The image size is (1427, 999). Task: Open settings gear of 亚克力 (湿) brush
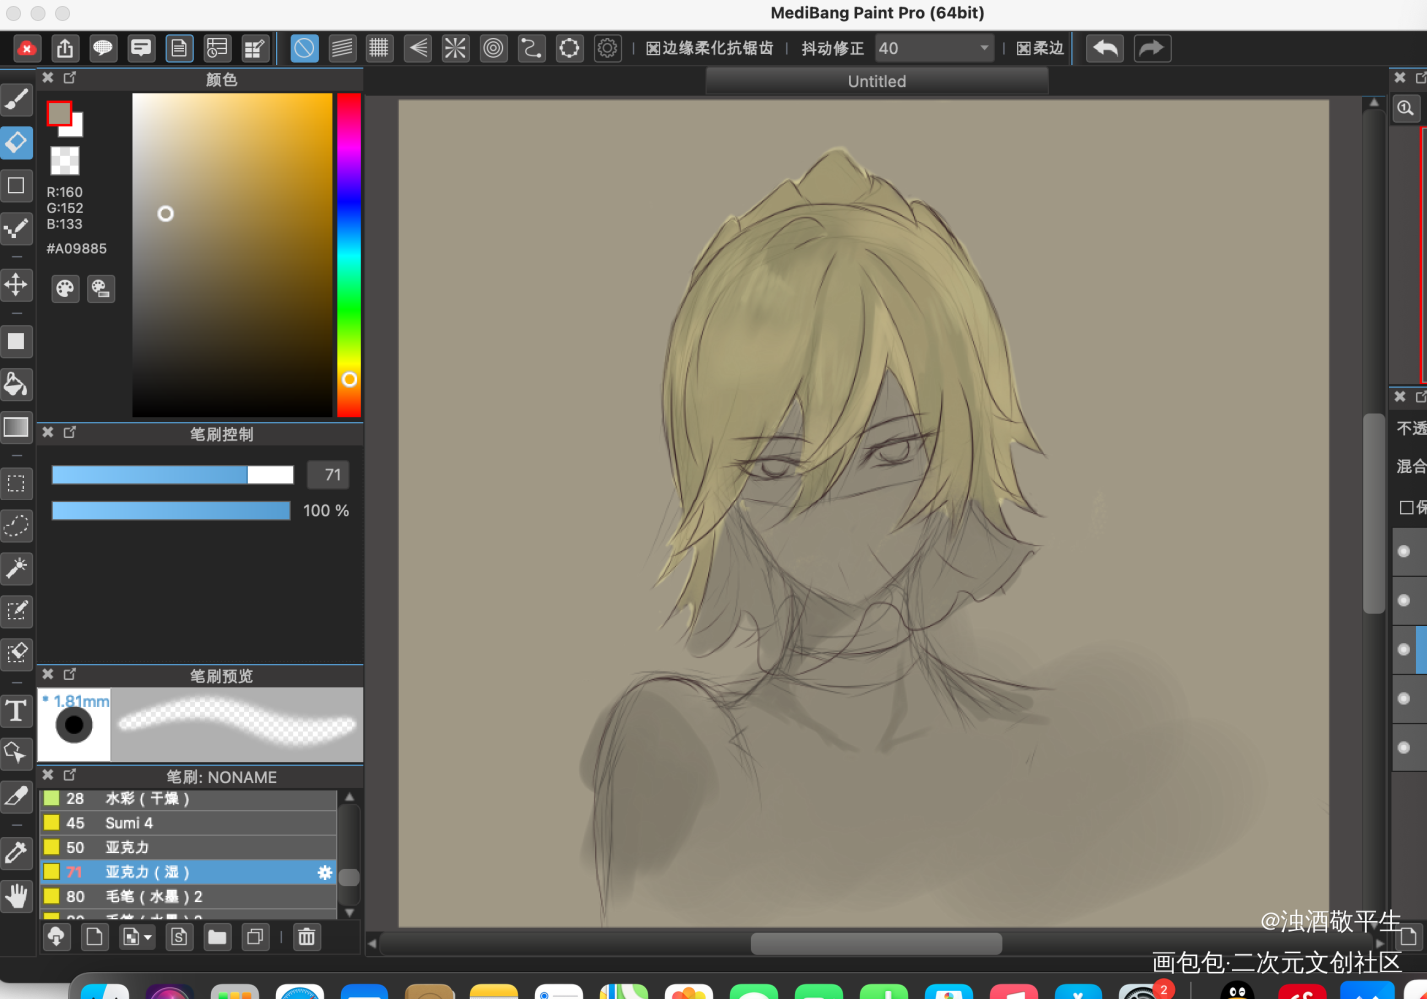[x=325, y=872]
